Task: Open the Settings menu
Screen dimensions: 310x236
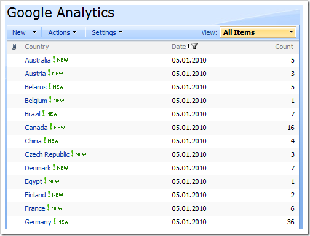Action: pyautogui.click(x=107, y=32)
